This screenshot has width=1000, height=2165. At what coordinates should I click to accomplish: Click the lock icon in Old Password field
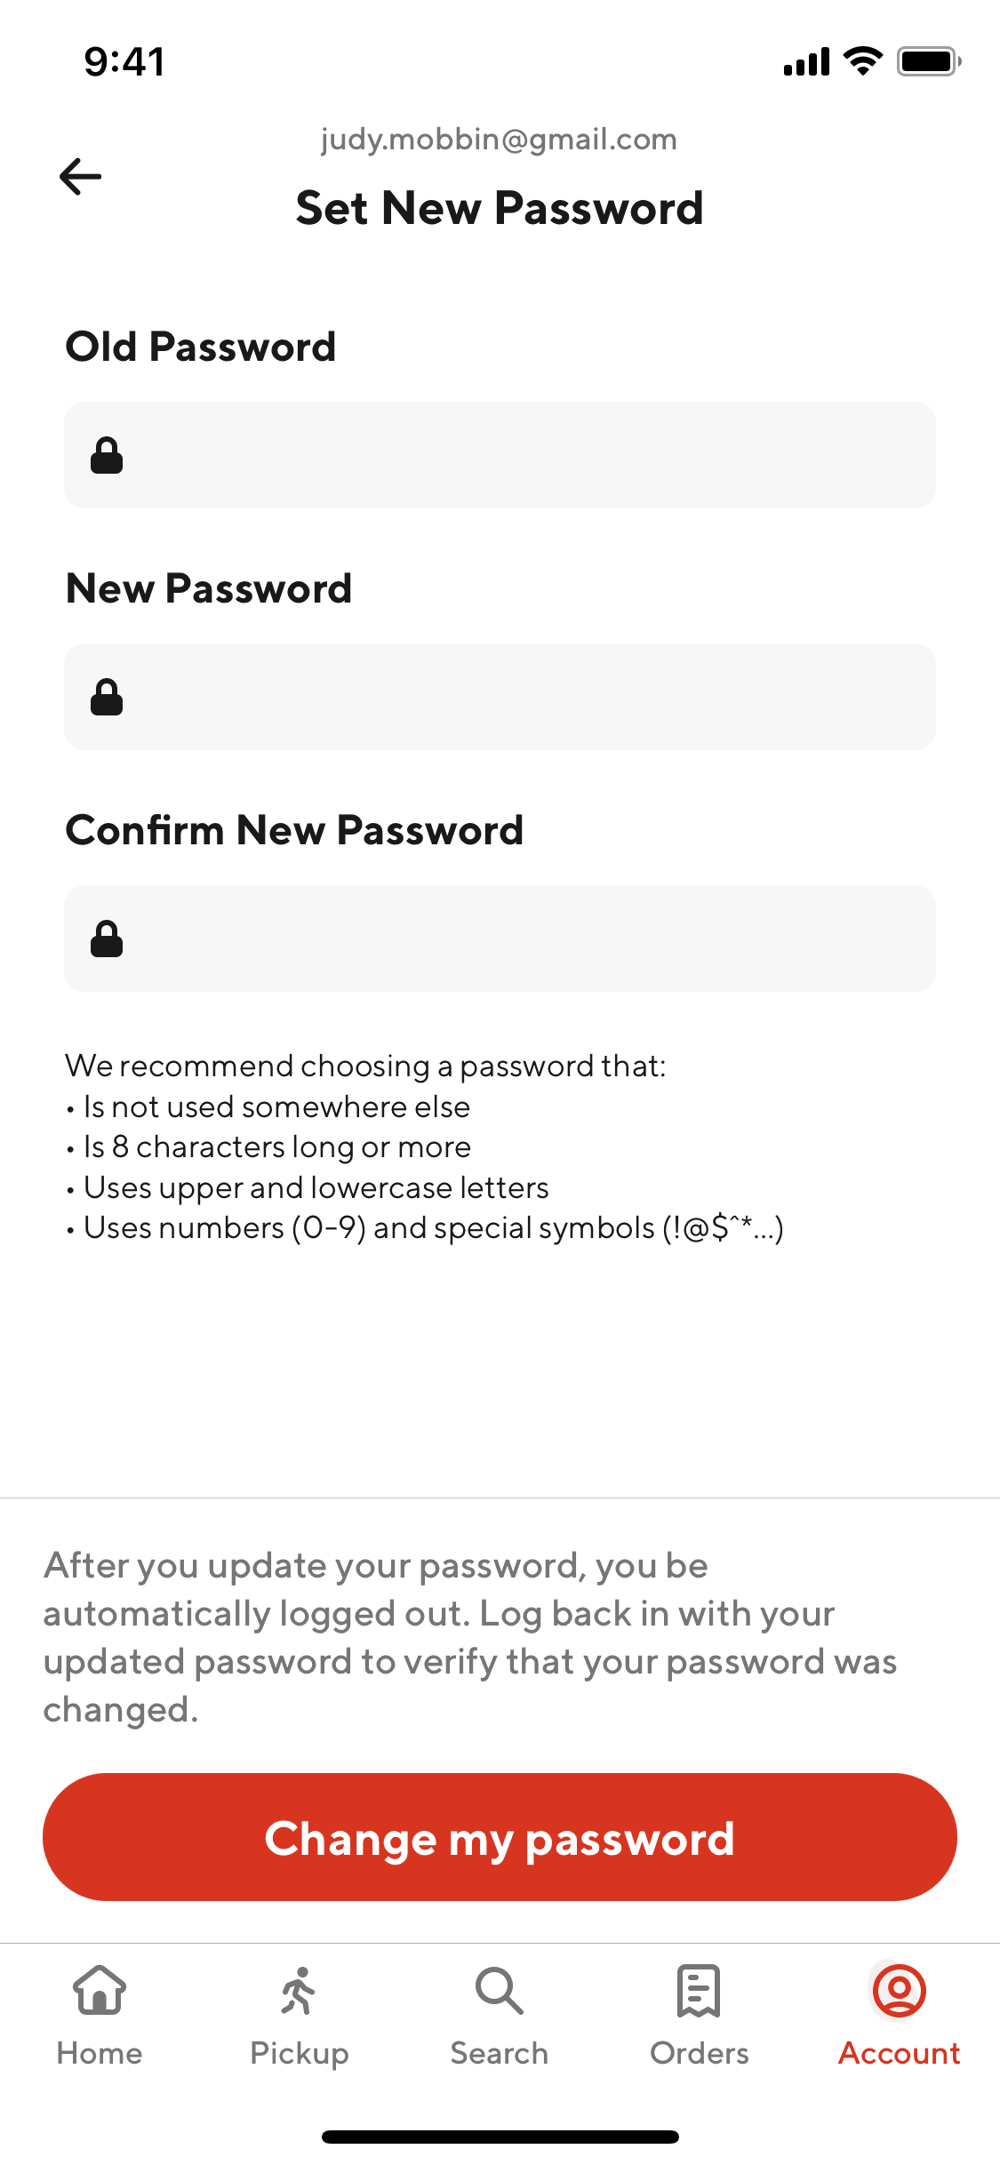click(x=107, y=455)
